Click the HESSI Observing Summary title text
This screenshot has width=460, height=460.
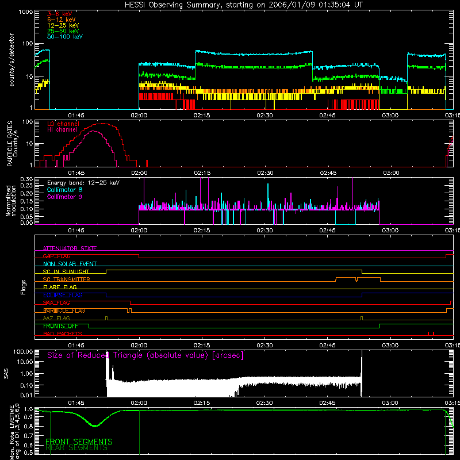243,5
